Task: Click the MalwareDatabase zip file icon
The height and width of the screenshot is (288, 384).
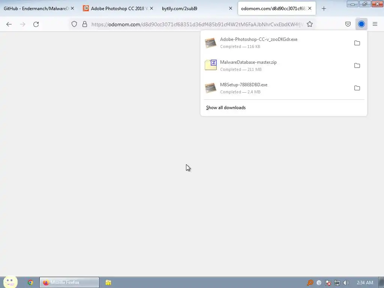Action: click(x=211, y=65)
